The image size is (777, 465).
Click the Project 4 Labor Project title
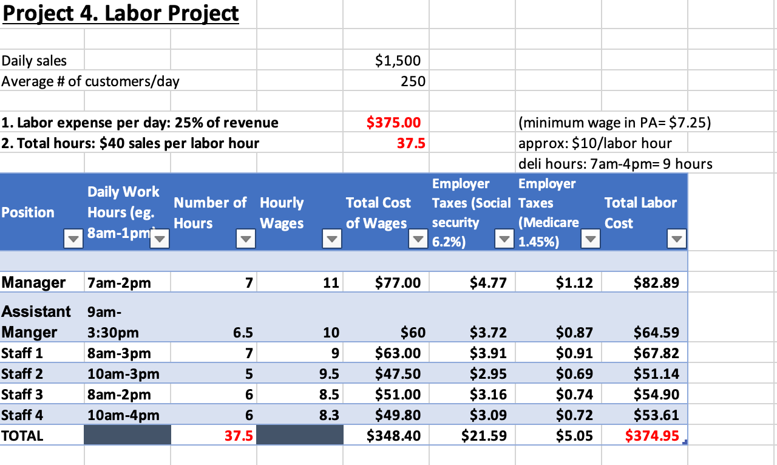pyautogui.click(x=120, y=13)
